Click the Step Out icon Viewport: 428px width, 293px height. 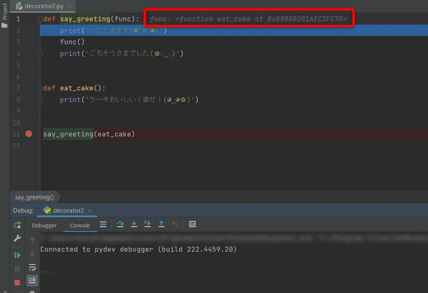[162, 224]
